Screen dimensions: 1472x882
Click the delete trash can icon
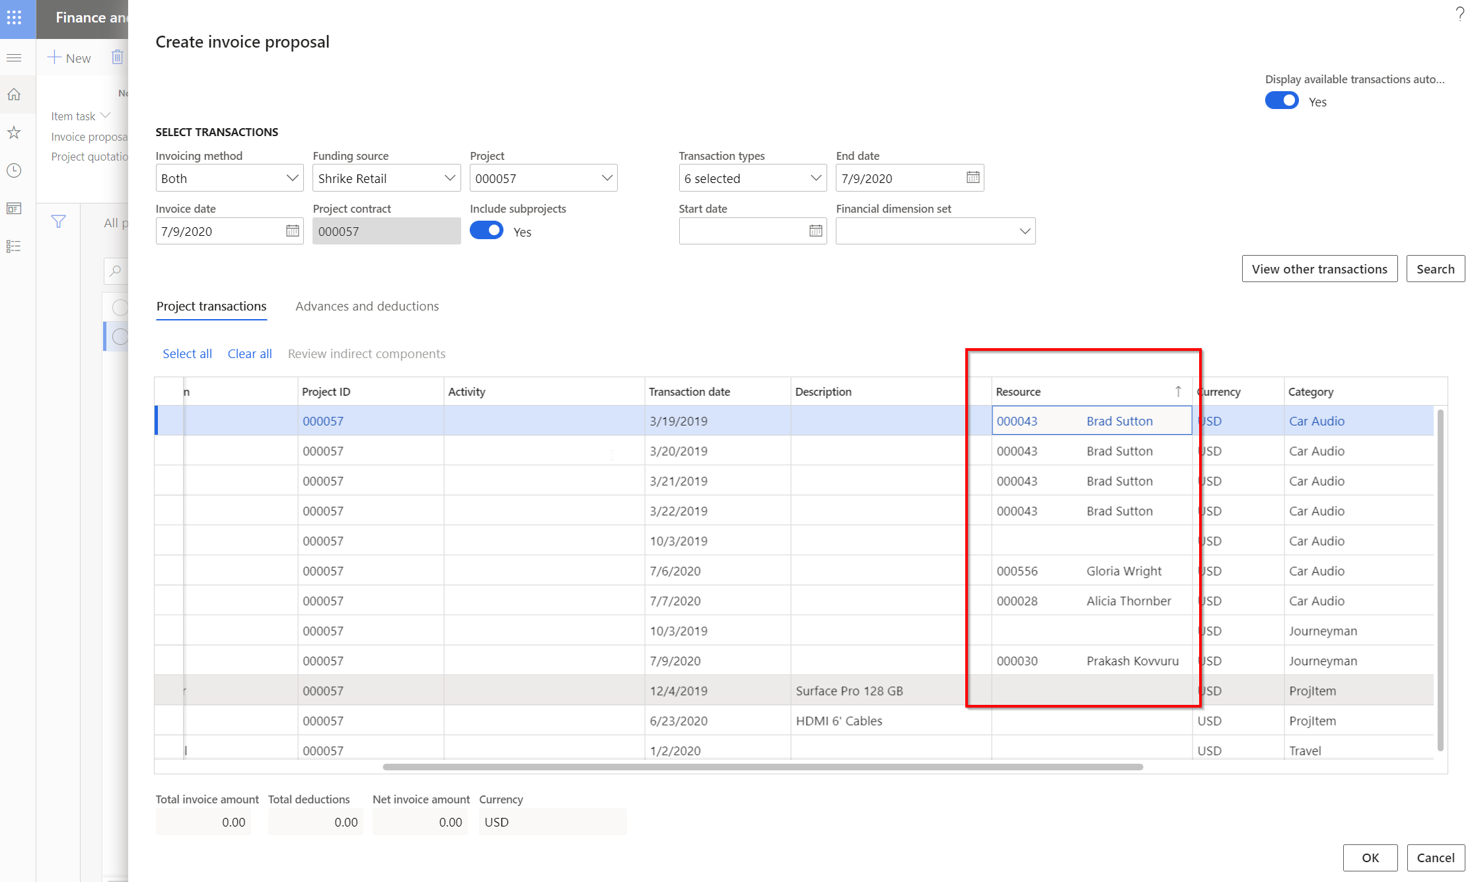point(117,57)
